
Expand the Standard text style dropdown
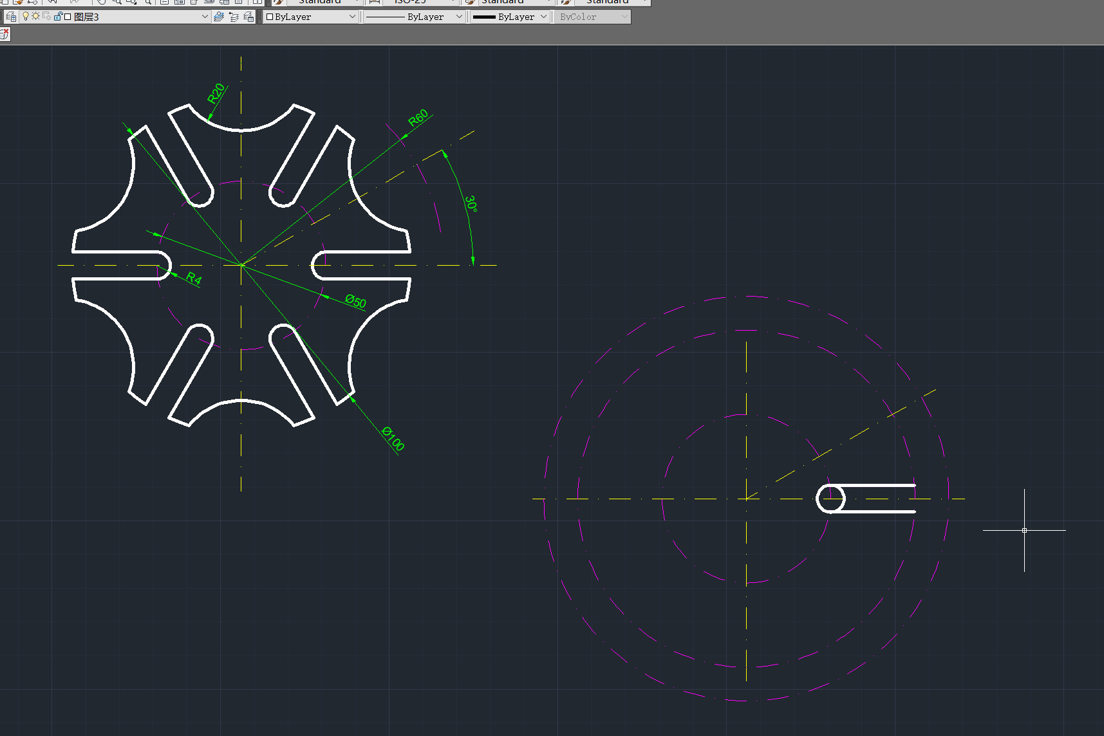(x=358, y=3)
